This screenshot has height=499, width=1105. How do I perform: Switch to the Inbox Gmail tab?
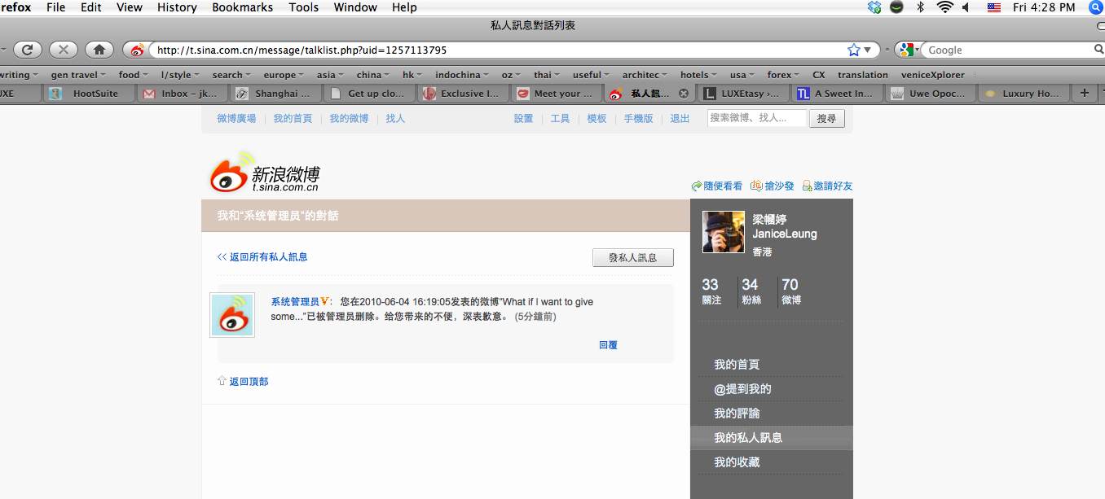pos(181,94)
